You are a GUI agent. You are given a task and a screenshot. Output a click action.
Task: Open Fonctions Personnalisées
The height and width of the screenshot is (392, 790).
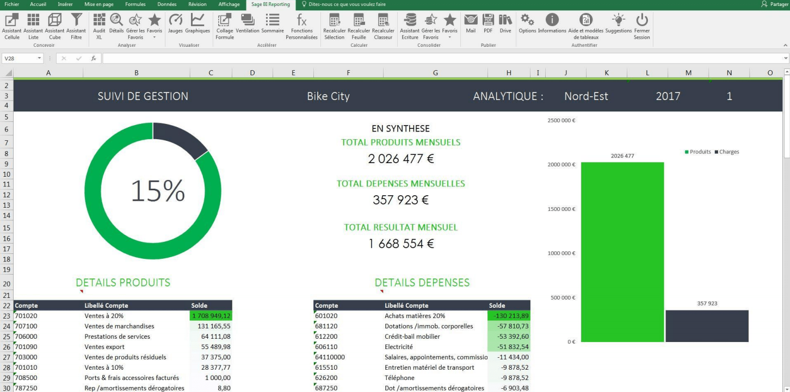pos(301,26)
